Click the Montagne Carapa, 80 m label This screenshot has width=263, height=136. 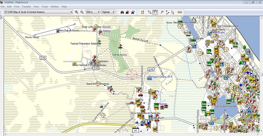pyautogui.click(x=160, y=77)
